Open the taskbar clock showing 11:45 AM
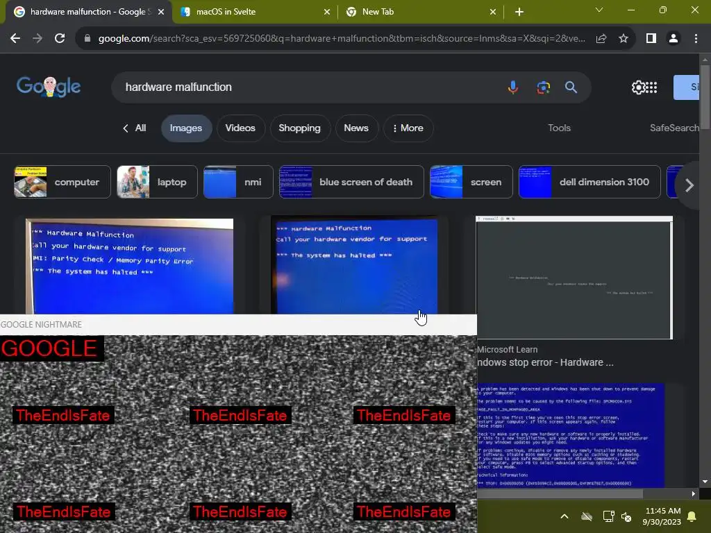711x533 pixels. (662, 516)
